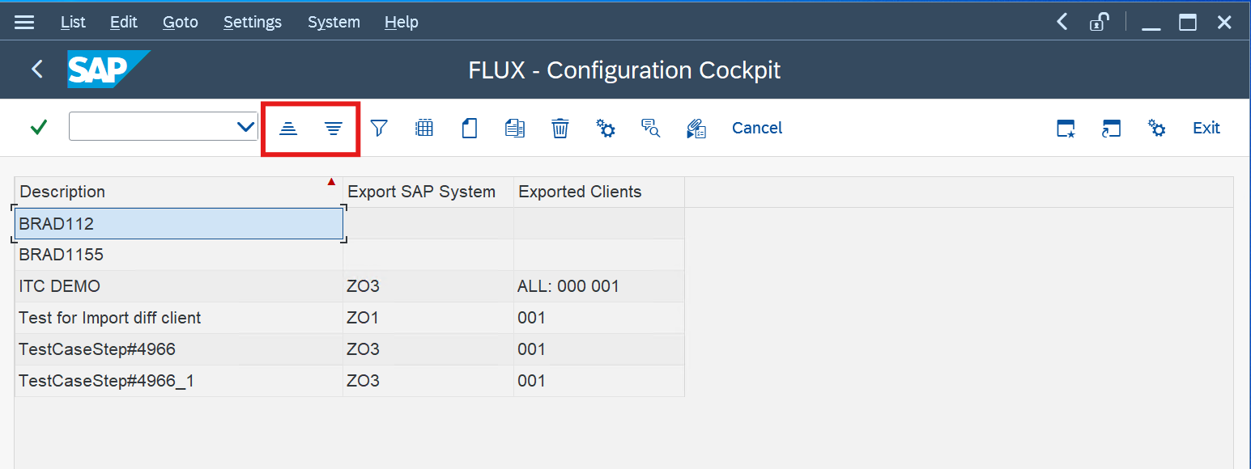Click the green checkmark Enter icon
The height and width of the screenshot is (469, 1251).
[x=38, y=128]
